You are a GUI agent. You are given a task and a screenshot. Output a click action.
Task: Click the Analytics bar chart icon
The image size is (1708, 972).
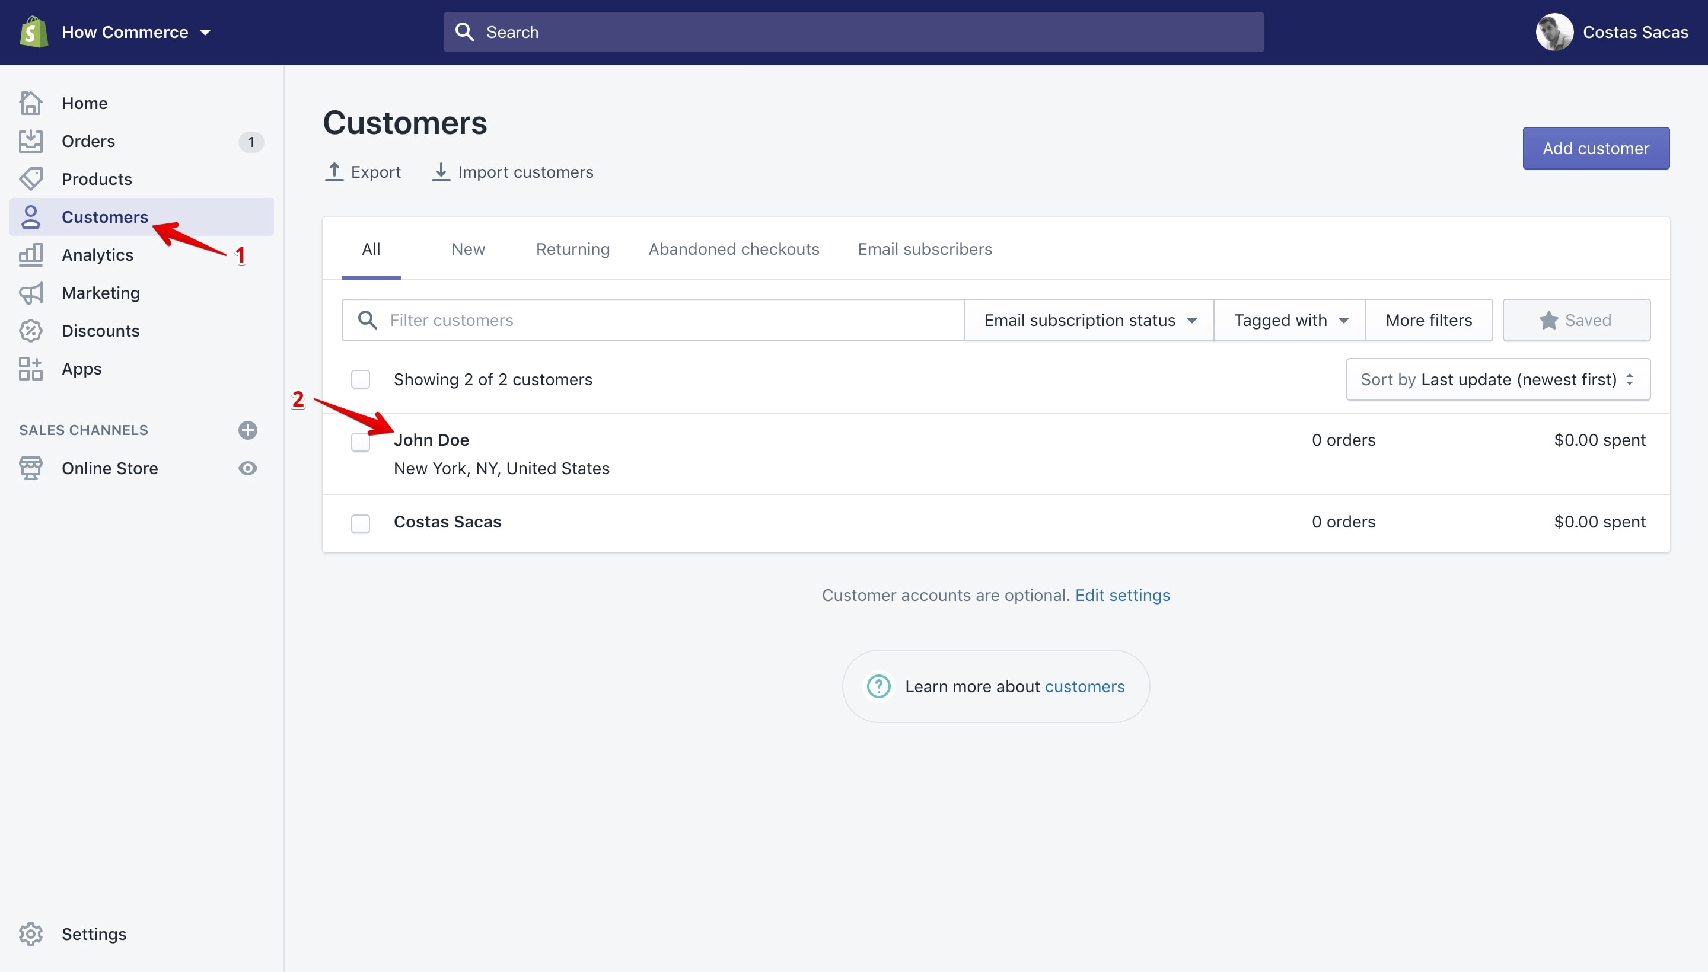(x=31, y=255)
